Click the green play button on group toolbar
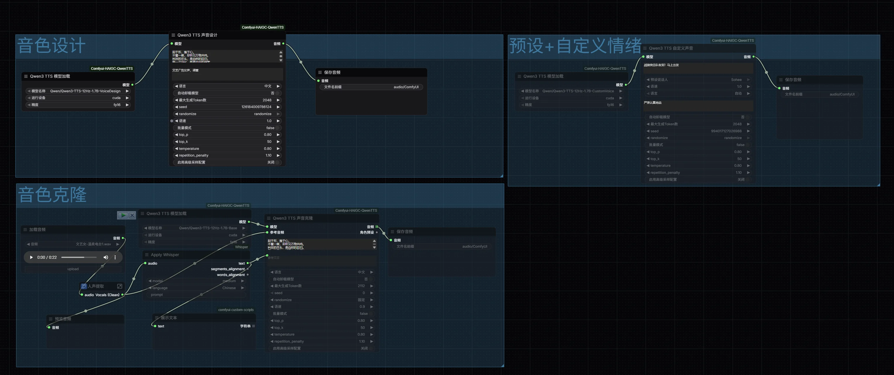 coord(123,215)
